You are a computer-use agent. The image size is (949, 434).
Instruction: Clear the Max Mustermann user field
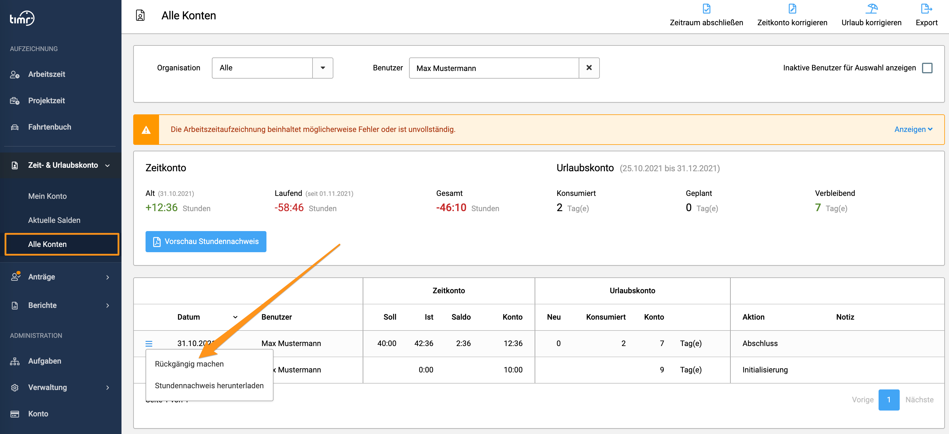click(x=589, y=68)
